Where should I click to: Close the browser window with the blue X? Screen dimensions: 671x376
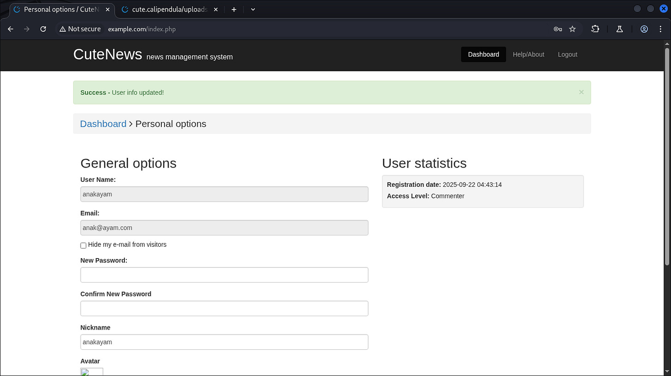(x=664, y=9)
